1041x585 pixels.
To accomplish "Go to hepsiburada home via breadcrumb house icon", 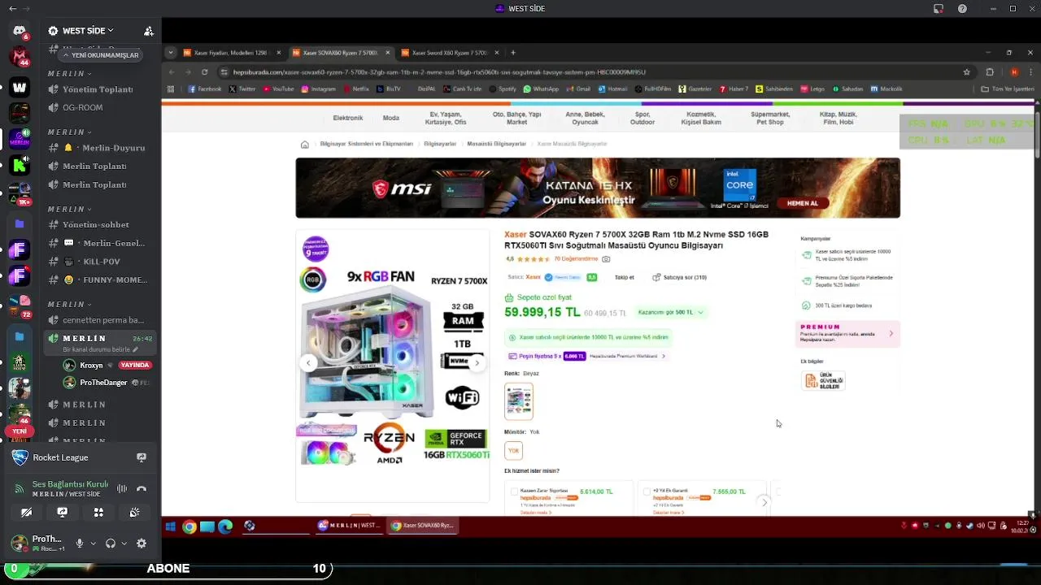I will coord(305,145).
